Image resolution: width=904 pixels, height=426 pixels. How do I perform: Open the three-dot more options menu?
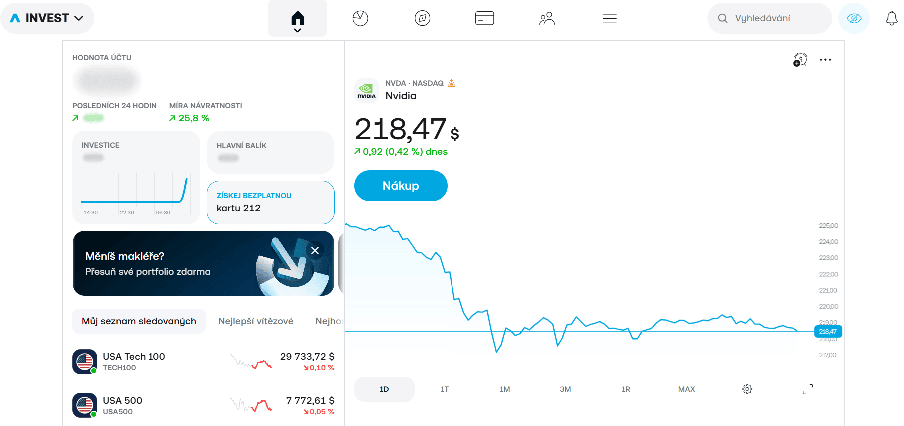tap(825, 60)
